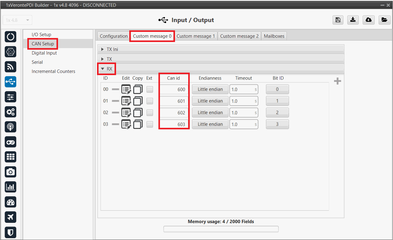Click the save icon in top toolbar
Viewport: 393px width, 240px height.
(x=338, y=20)
